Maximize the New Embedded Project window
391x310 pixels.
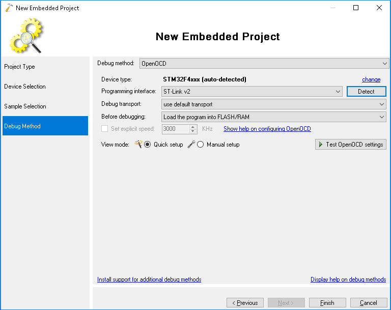(356, 8)
